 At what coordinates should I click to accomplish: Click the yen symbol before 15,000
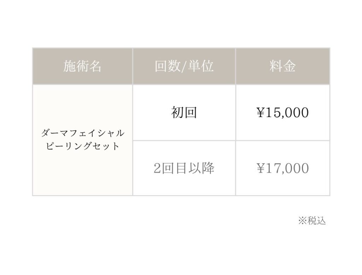[261, 113]
